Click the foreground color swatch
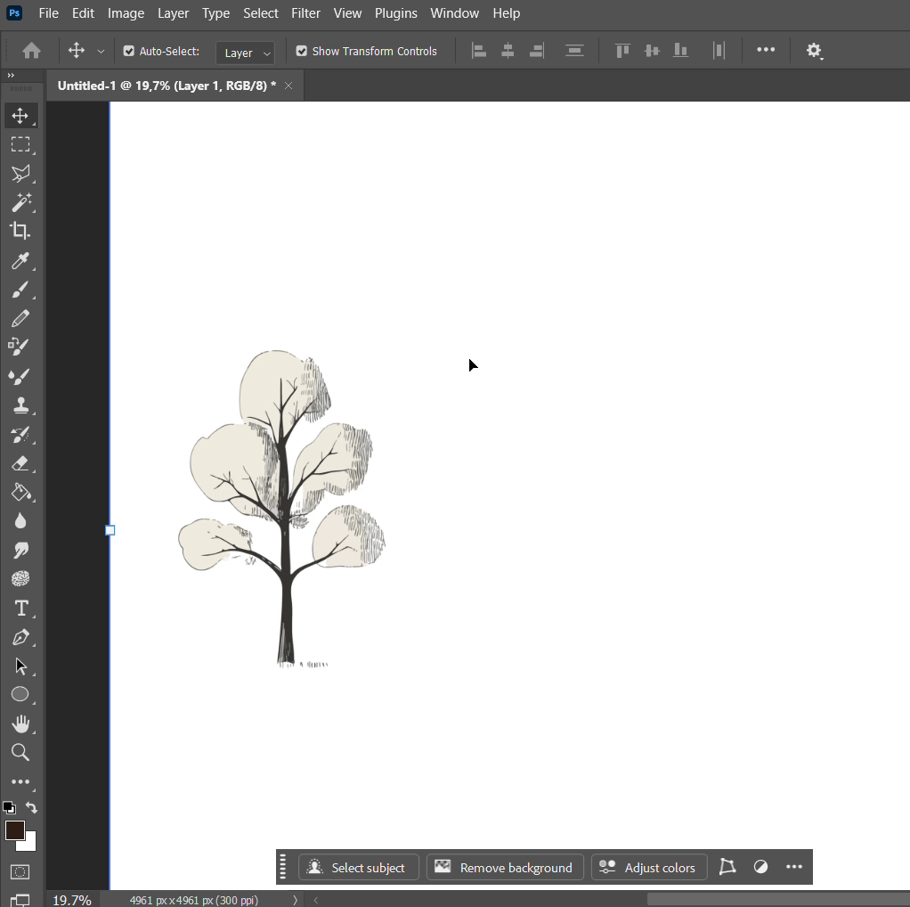Image resolution: width=910 pixels, height=907 pixels. [x=14, y=831]
